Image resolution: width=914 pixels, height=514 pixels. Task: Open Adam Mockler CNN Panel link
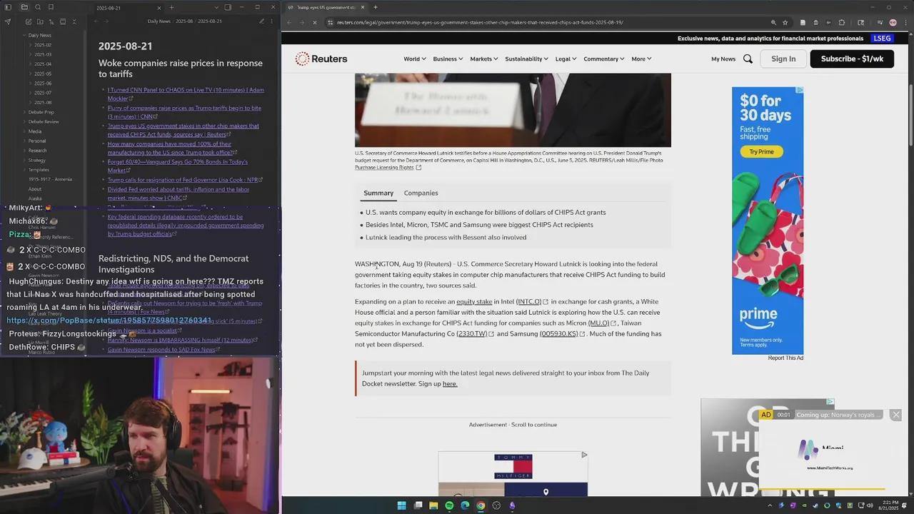tap(186, 94)
